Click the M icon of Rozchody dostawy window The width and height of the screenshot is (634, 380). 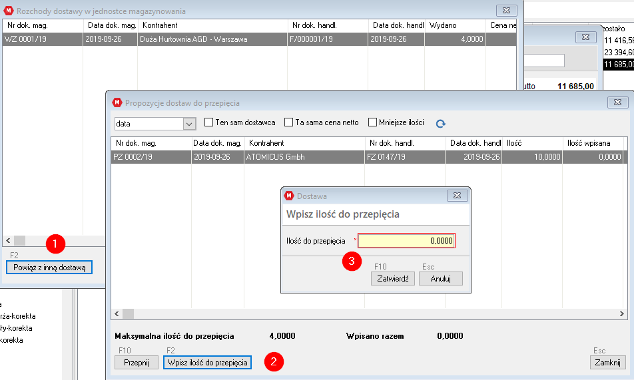[x=9, y=11]
